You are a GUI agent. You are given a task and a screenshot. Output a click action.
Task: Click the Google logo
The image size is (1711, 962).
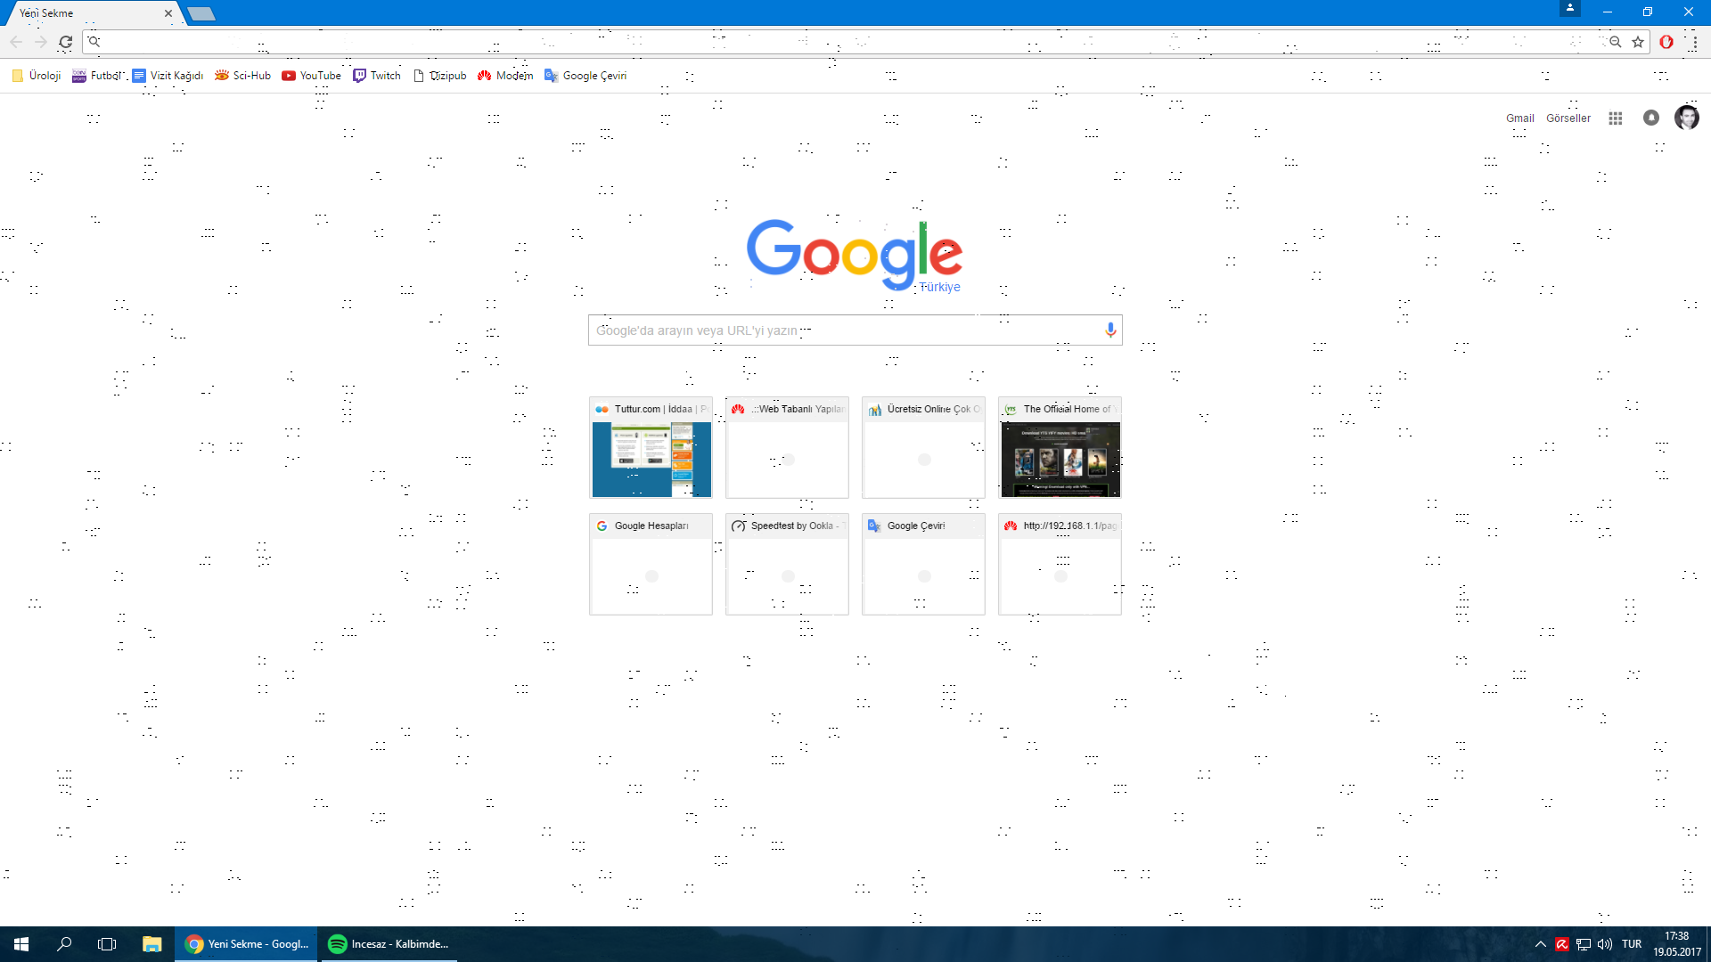855,256
